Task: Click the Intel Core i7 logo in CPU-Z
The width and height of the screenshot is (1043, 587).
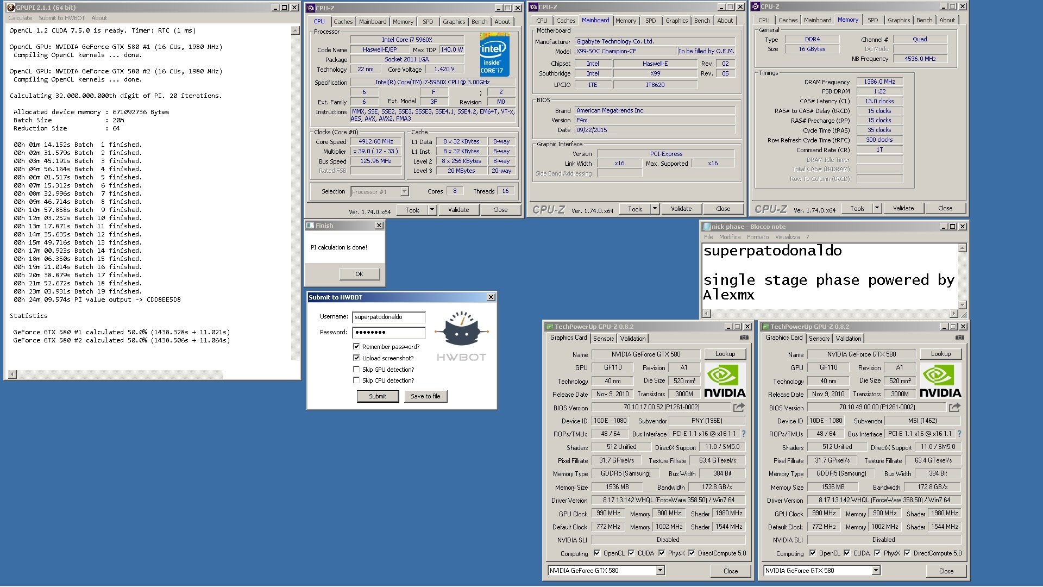Action: 494,54
